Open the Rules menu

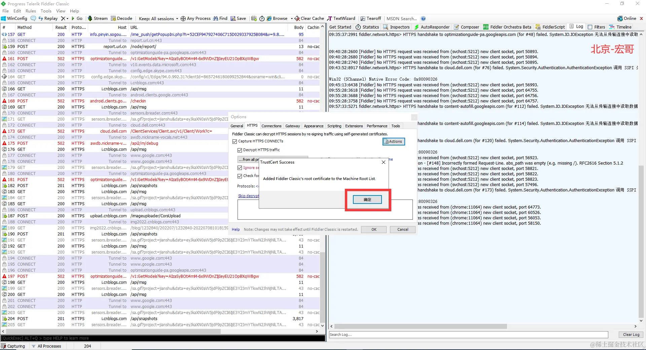click(31, 11)
